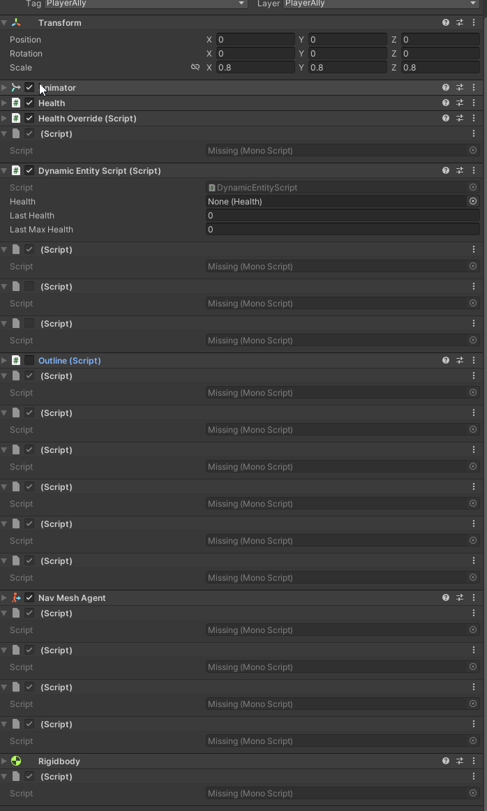Click the scale constrain proportions link icon

tap(195, 68)
